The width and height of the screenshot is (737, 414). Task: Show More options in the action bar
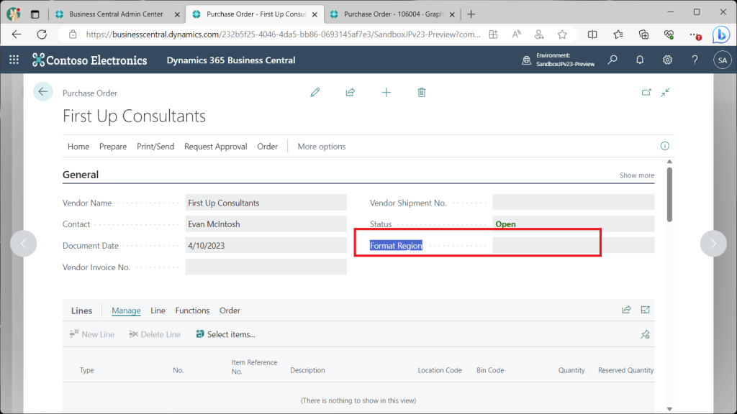pos(322,147)
